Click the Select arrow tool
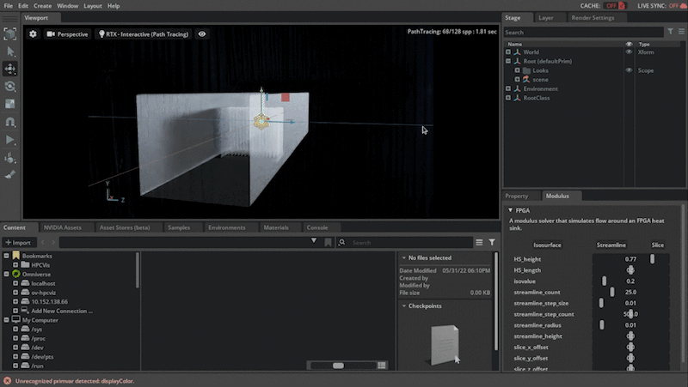Screen dimensions: 688x387 (x=10, y=51)
